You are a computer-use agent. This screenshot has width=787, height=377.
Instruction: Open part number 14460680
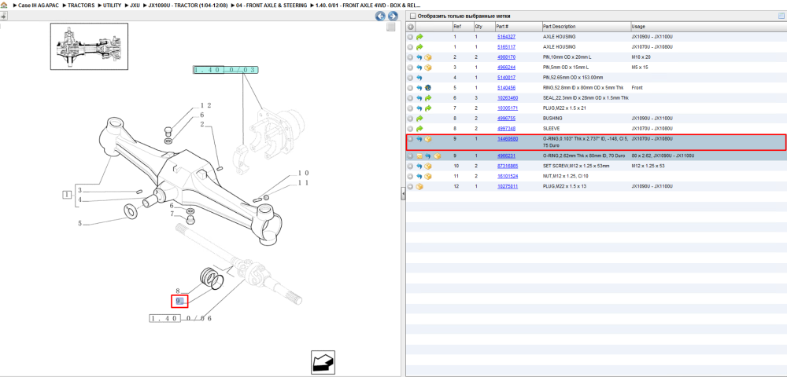click(x=508, y=139)
